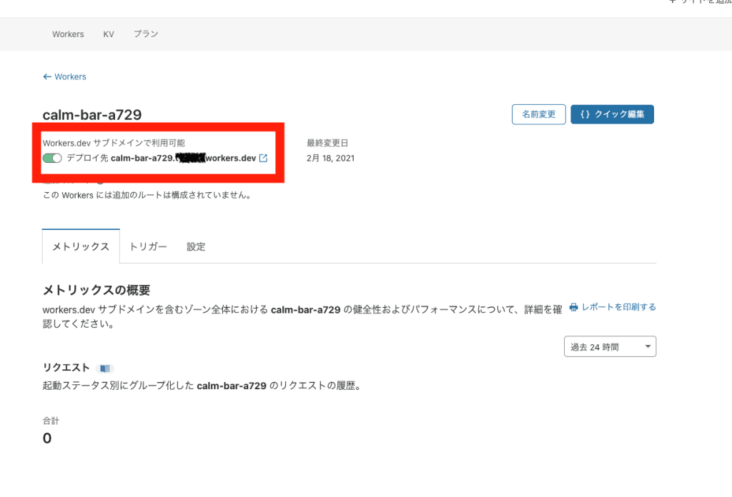Click the 名前変更 rename button
This screenshot has width=732, height=497.
point(539,114)
